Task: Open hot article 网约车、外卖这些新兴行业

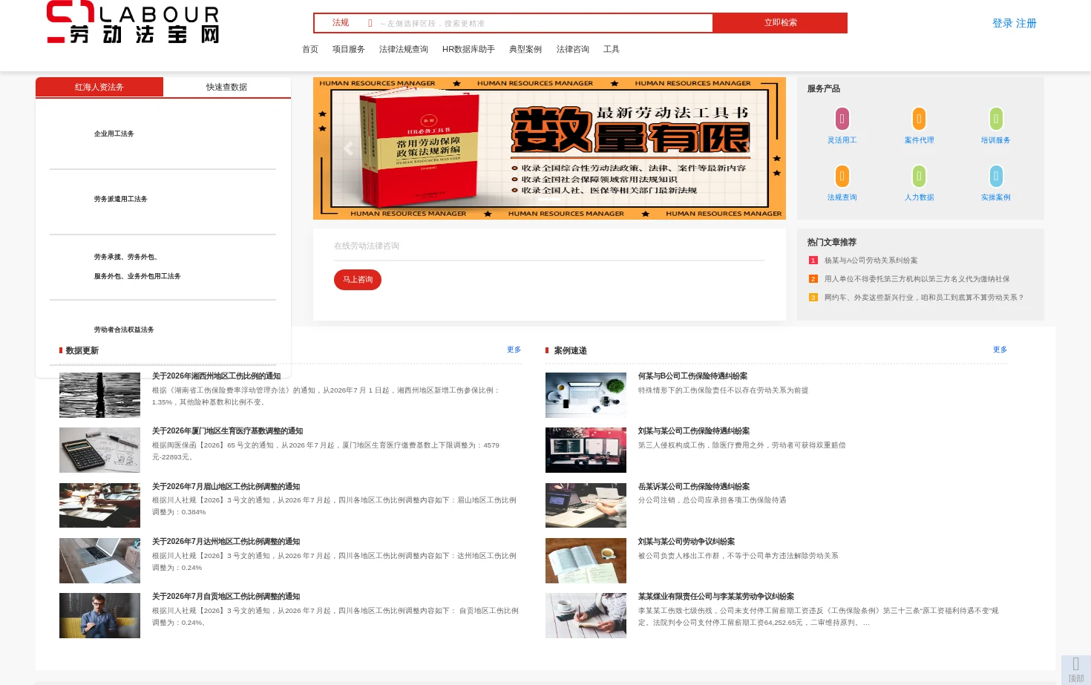Action: click(x=924, y=298)
